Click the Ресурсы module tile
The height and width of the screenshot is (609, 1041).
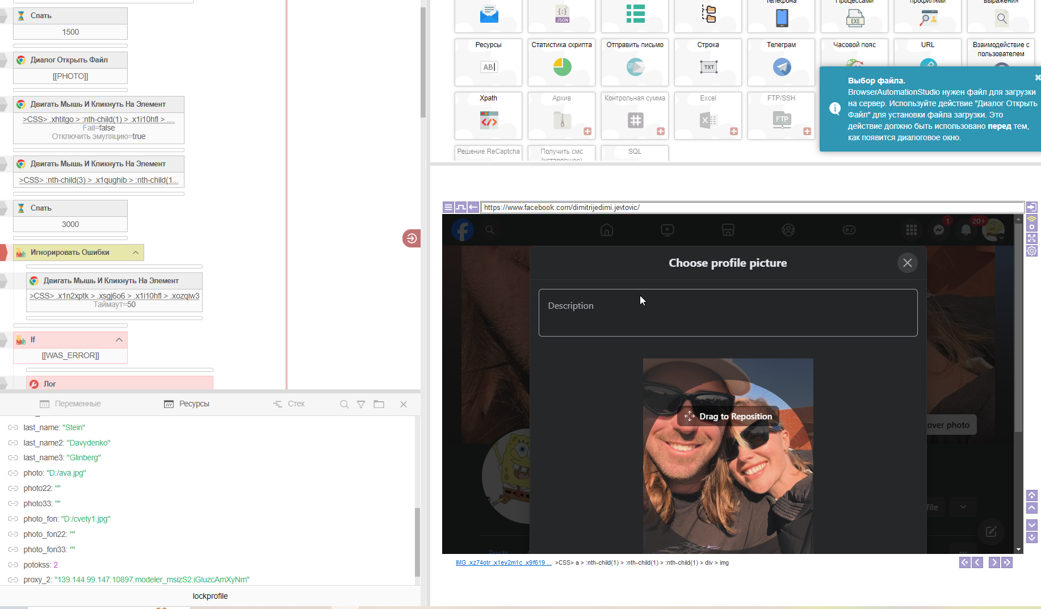[x=488, y=62]
